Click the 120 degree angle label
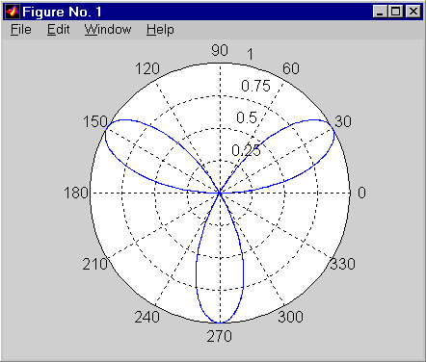The image size is (426, 362). point(147,68)
